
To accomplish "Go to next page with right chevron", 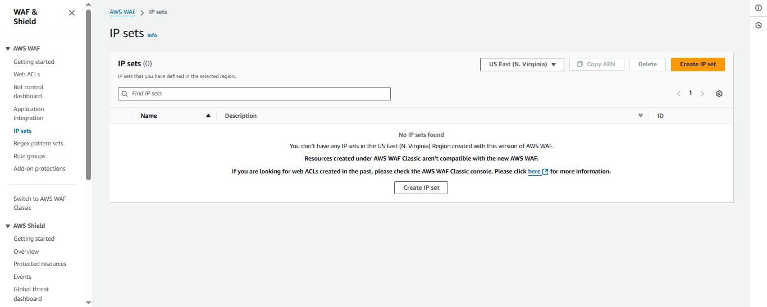I will pyautogui.click(x=702, y=94).
